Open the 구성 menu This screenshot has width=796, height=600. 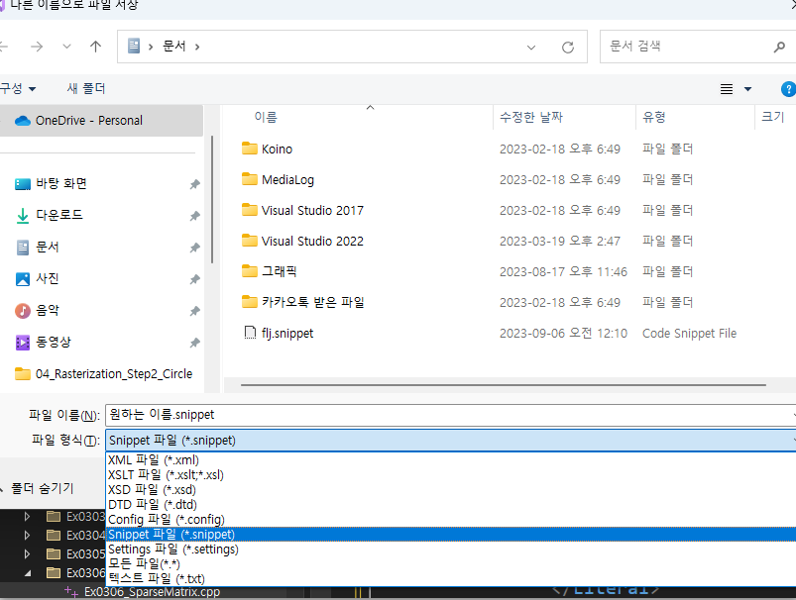pos(17,89)
